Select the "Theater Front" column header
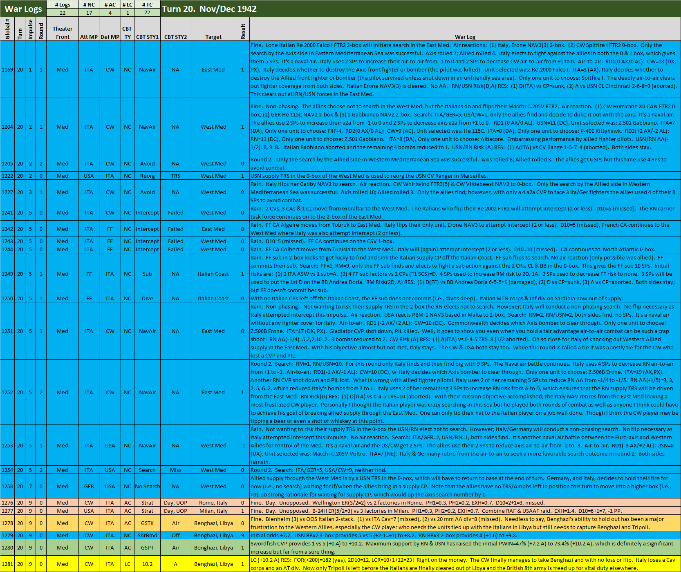681x572 pixels. (x=63, y=29)
